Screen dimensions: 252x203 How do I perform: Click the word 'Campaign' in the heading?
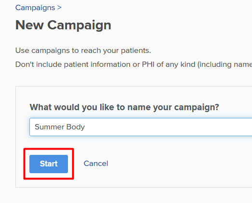(x=79, y=25)
